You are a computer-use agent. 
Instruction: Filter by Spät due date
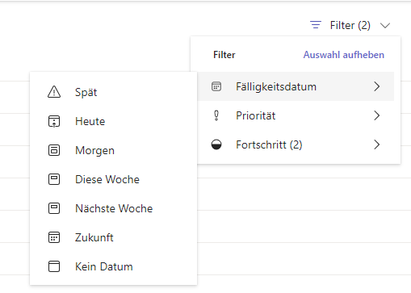coord(113,92)
